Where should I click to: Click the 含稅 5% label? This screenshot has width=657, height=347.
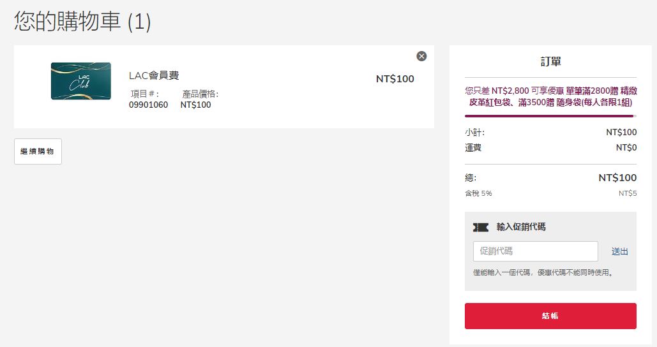pyautogui.click(x=478, y=193)
